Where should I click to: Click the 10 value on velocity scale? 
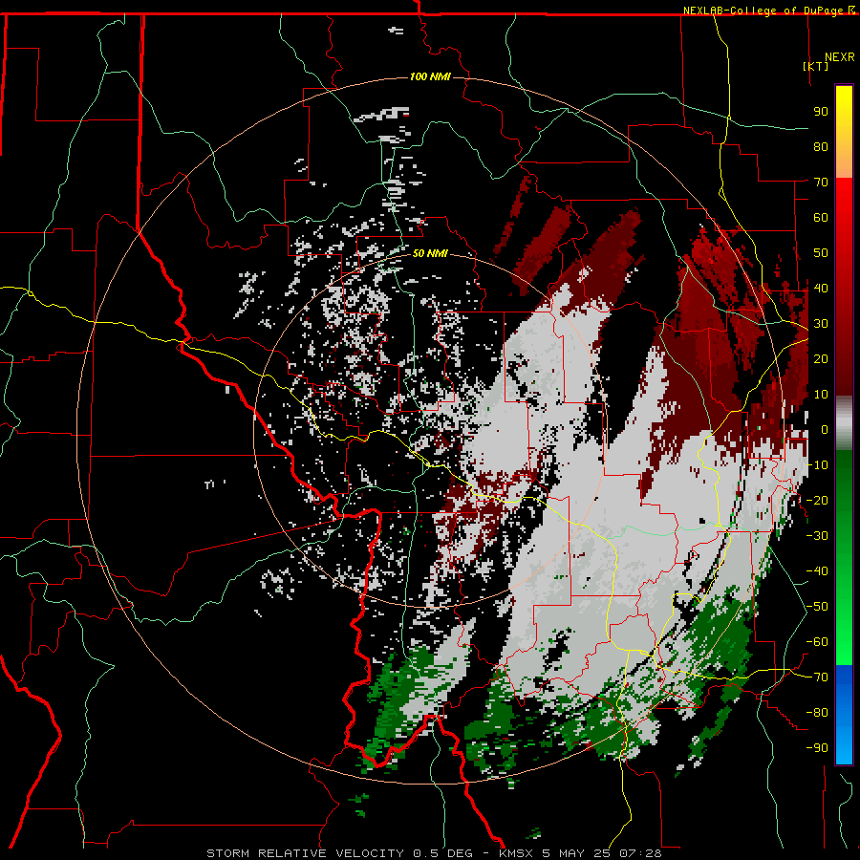pyautogui.click(x=821, y=395)
